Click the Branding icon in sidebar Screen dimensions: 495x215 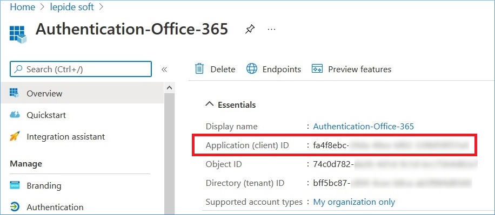coord(15,185)
